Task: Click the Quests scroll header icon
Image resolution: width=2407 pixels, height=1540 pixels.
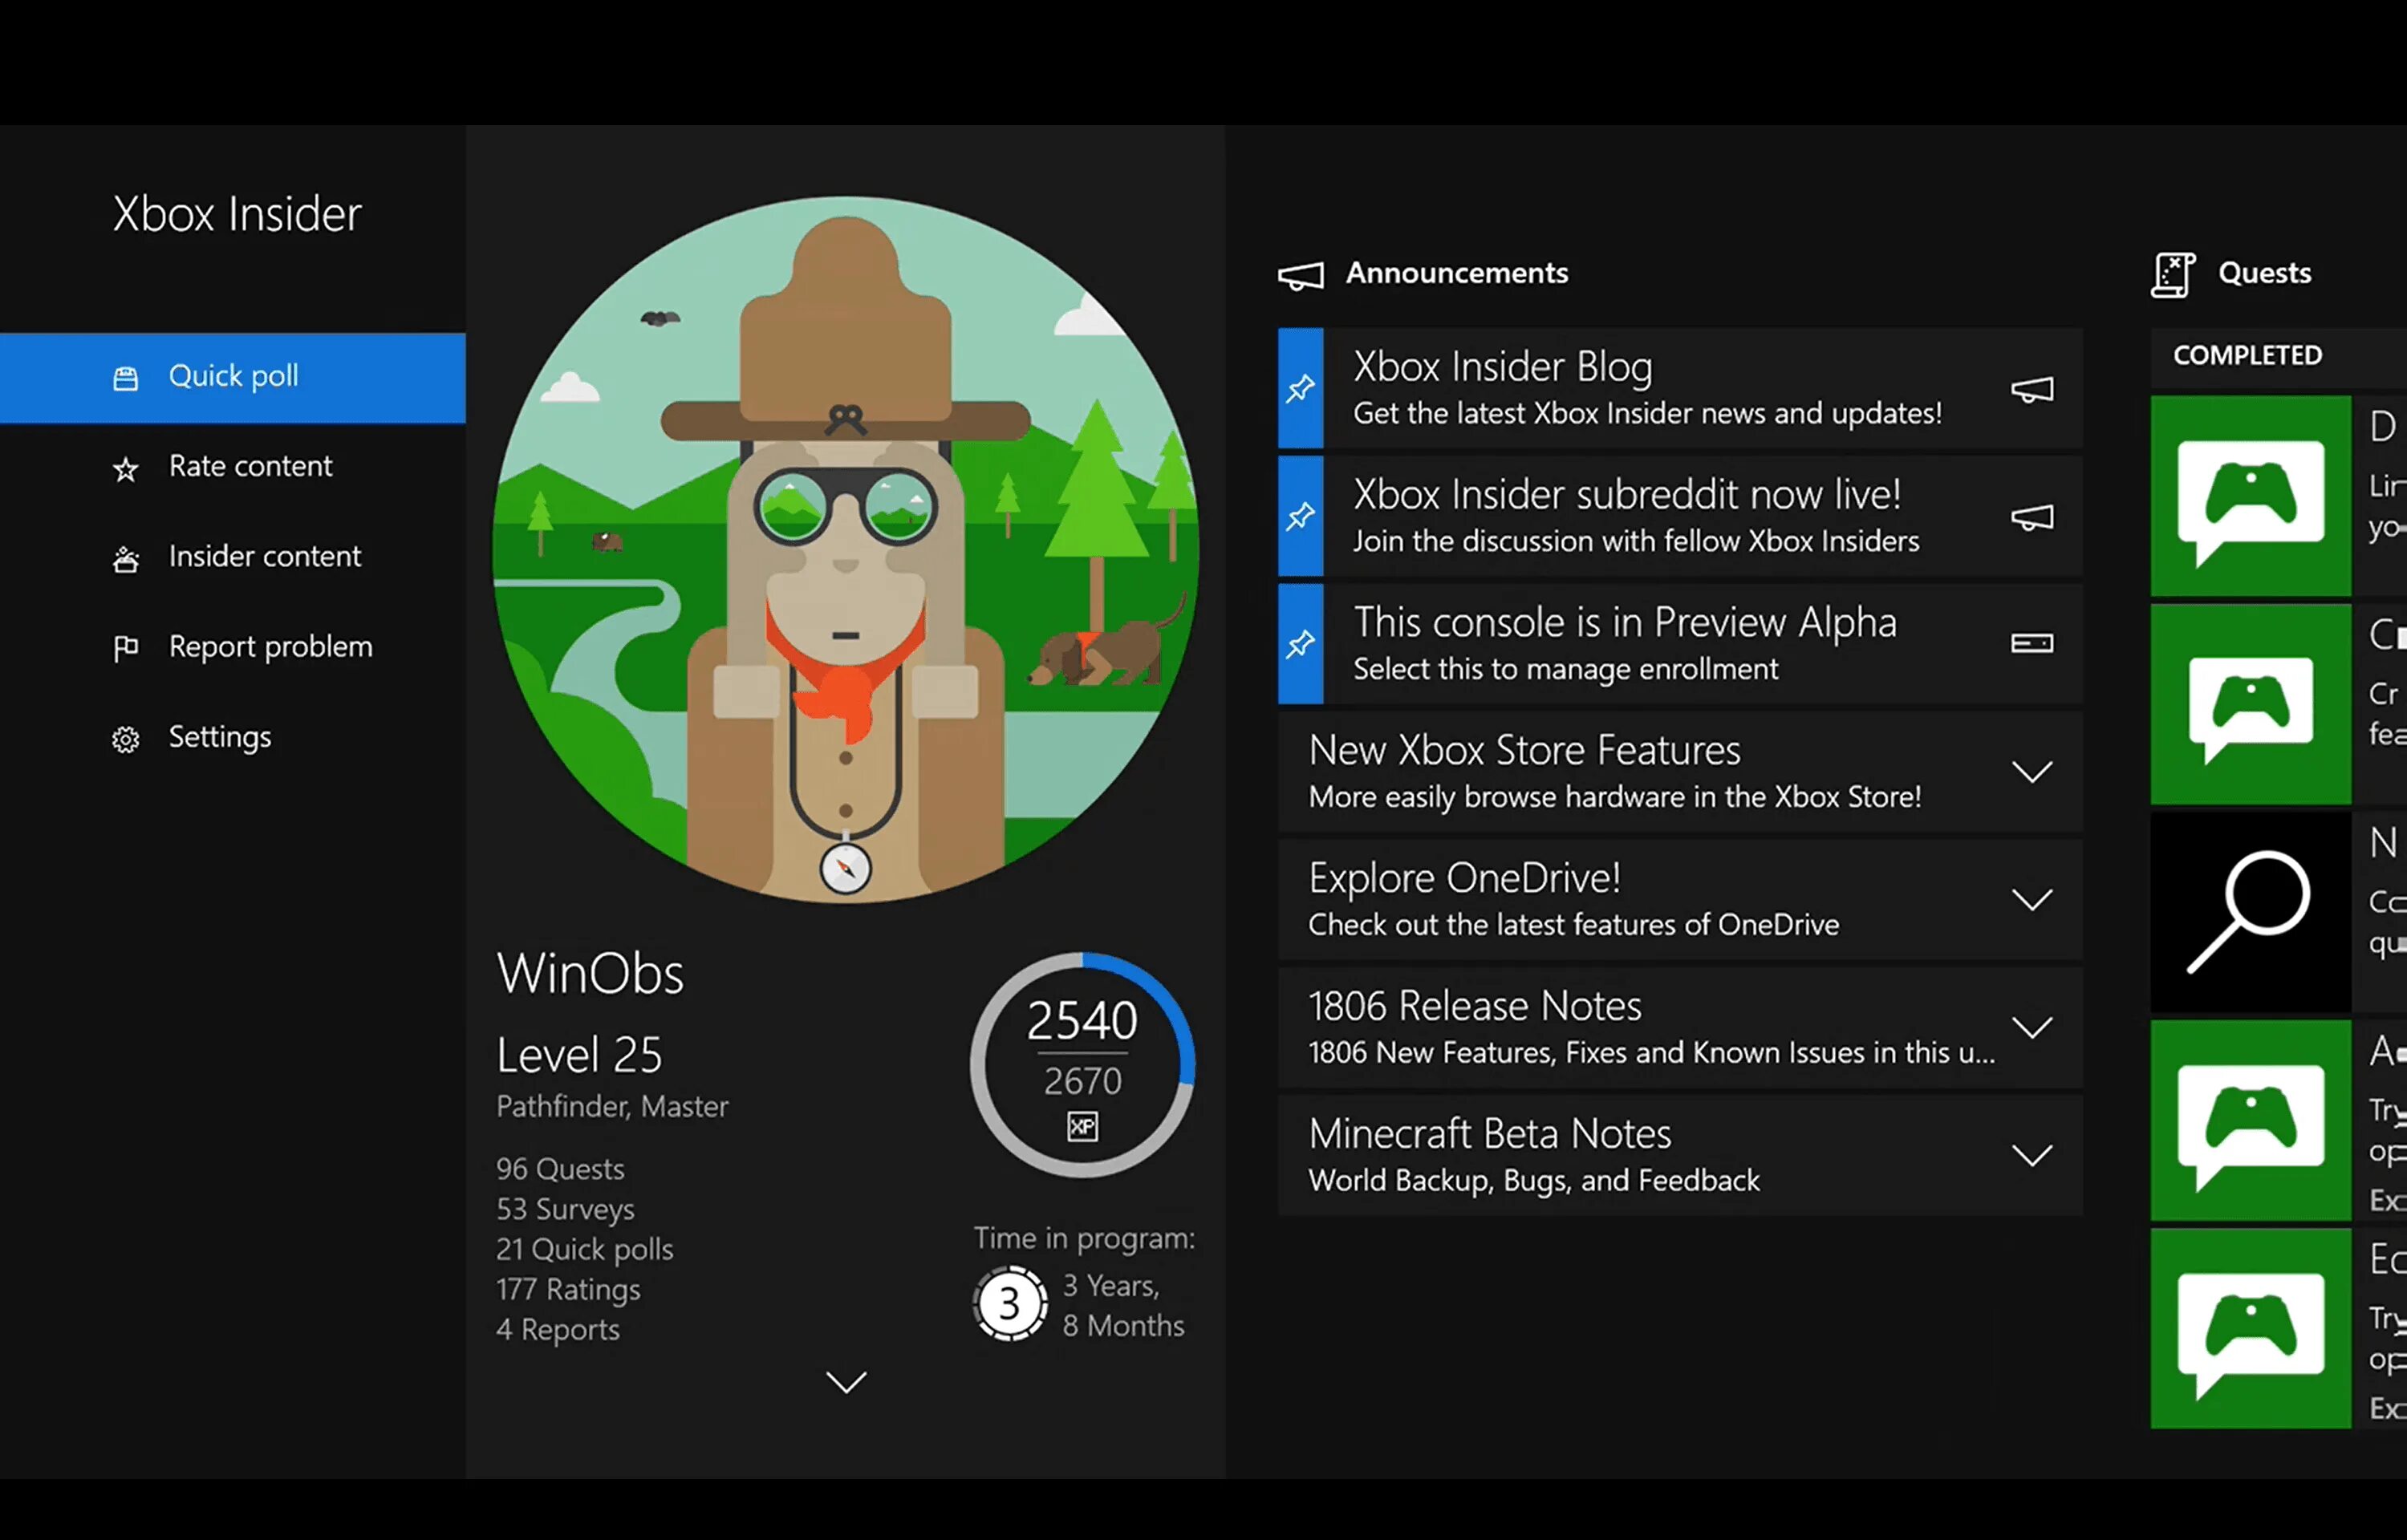Action: coord(2173,275)
